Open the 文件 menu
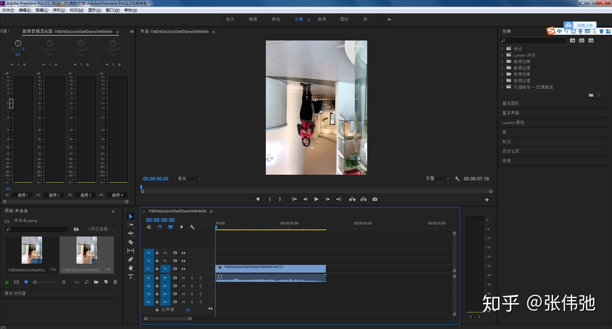 tap(8, 10)
